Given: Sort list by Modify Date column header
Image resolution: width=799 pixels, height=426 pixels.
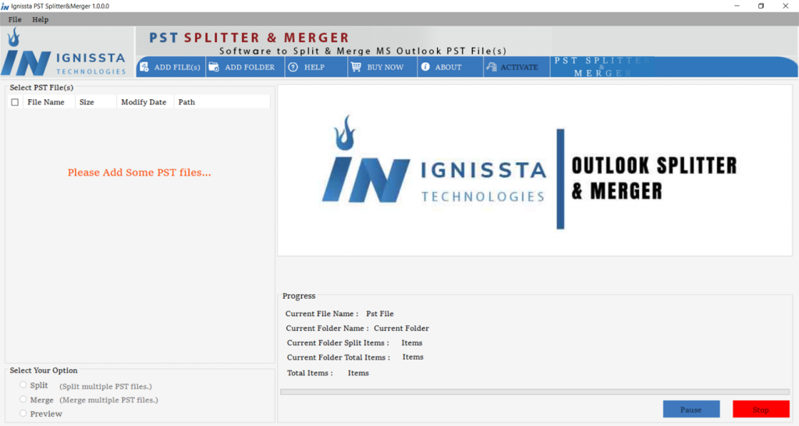Looking at the screenshot, I should point(144,102).
